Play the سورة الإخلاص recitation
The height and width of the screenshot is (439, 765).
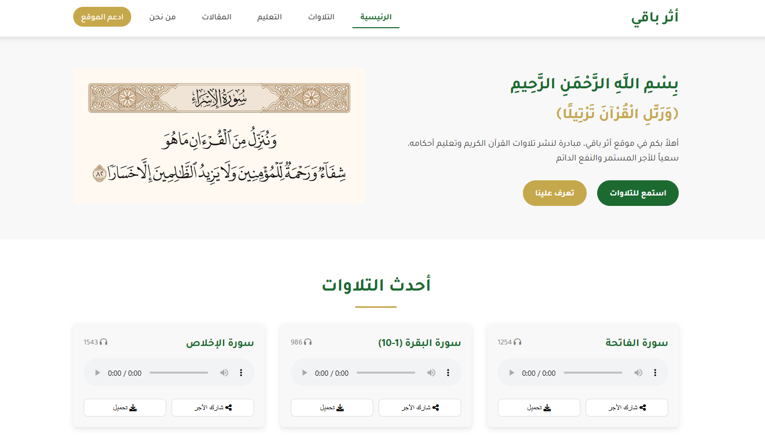[x=97, y=373]
